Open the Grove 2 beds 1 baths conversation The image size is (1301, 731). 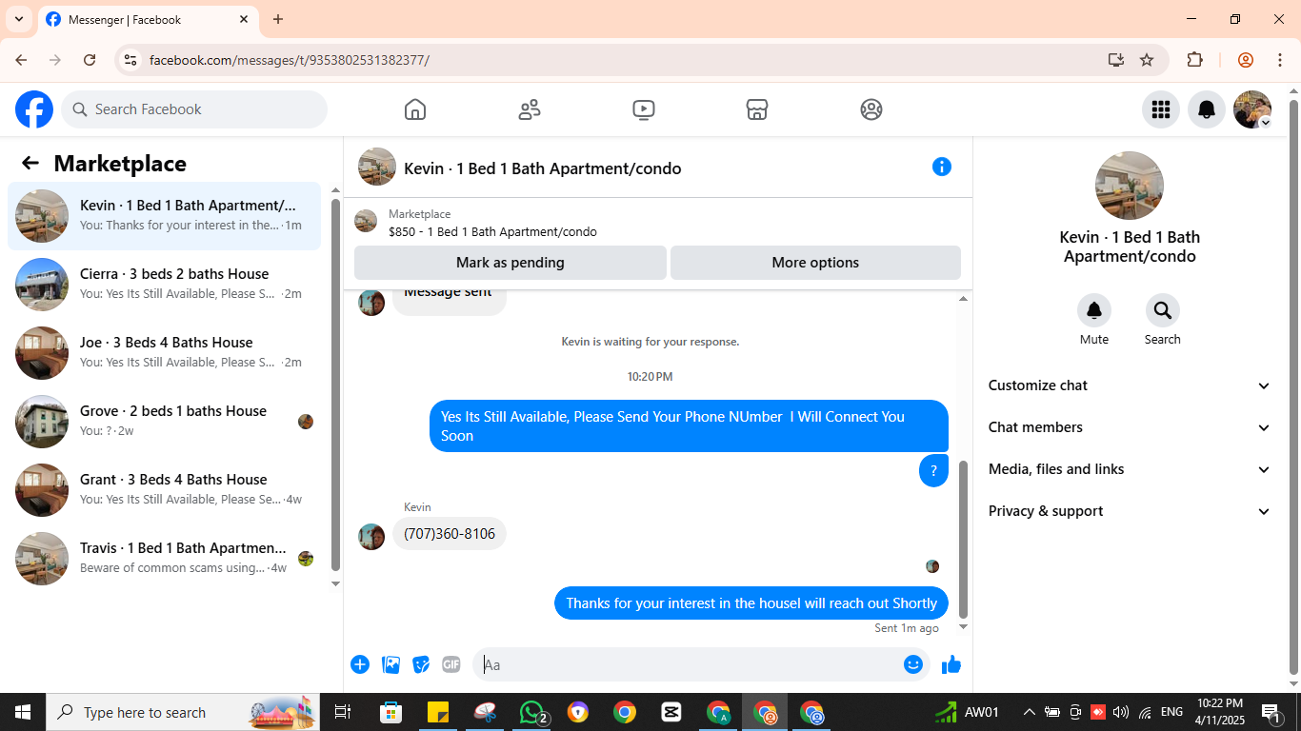(165, 422)
